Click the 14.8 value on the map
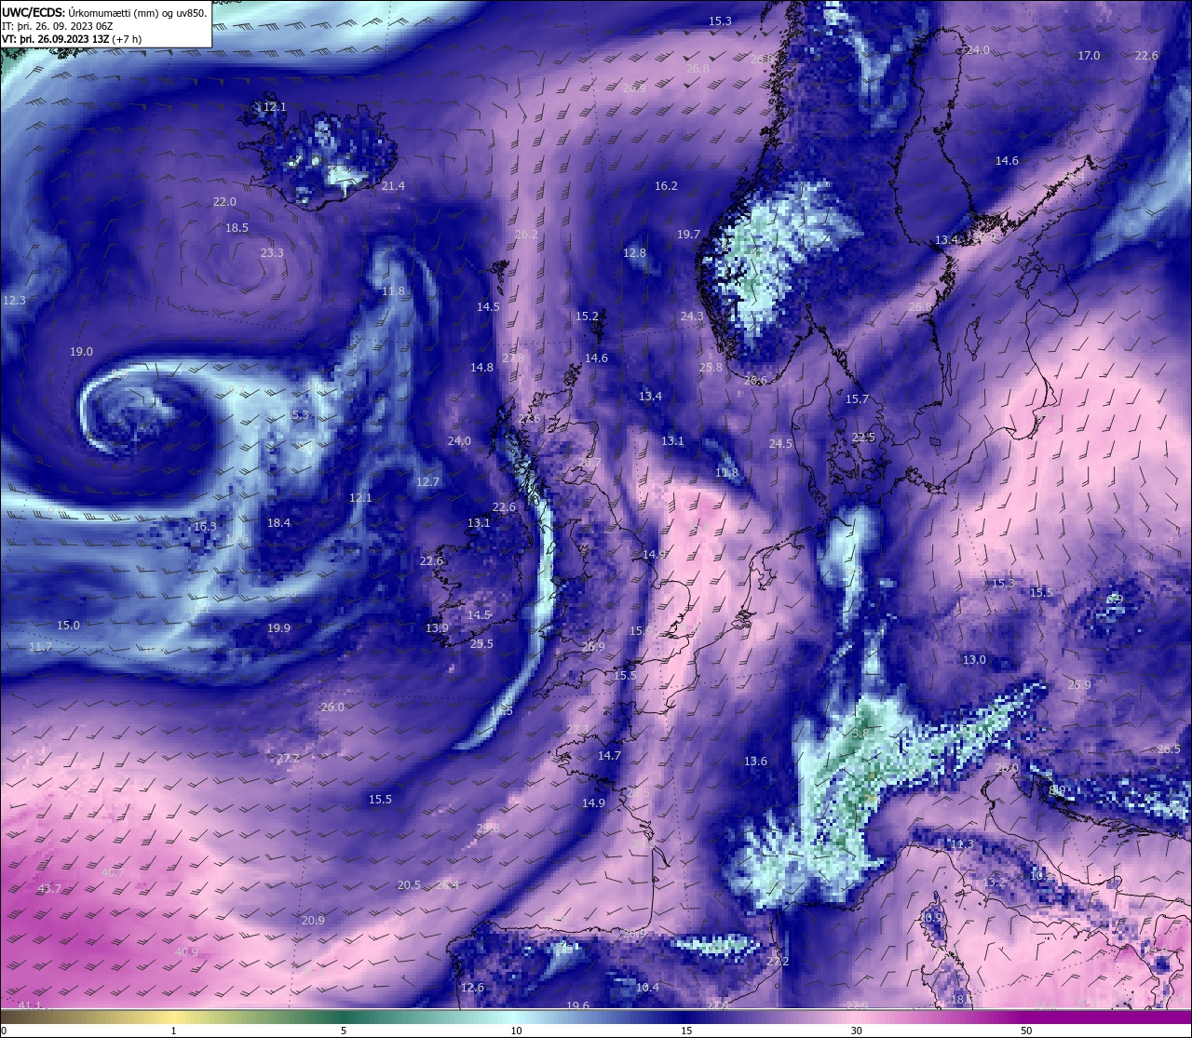1192x1038 pixels. click(x=481, y=368)
